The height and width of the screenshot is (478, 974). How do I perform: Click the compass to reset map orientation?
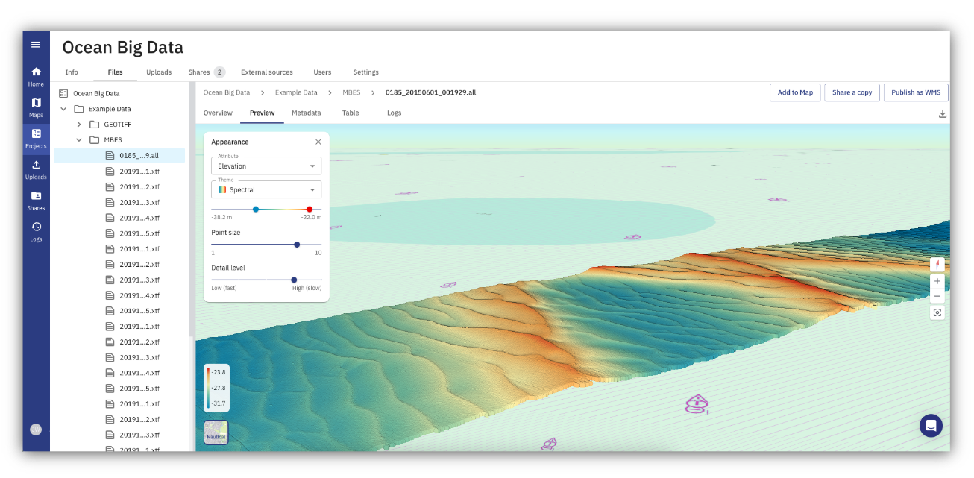(937, 264)
